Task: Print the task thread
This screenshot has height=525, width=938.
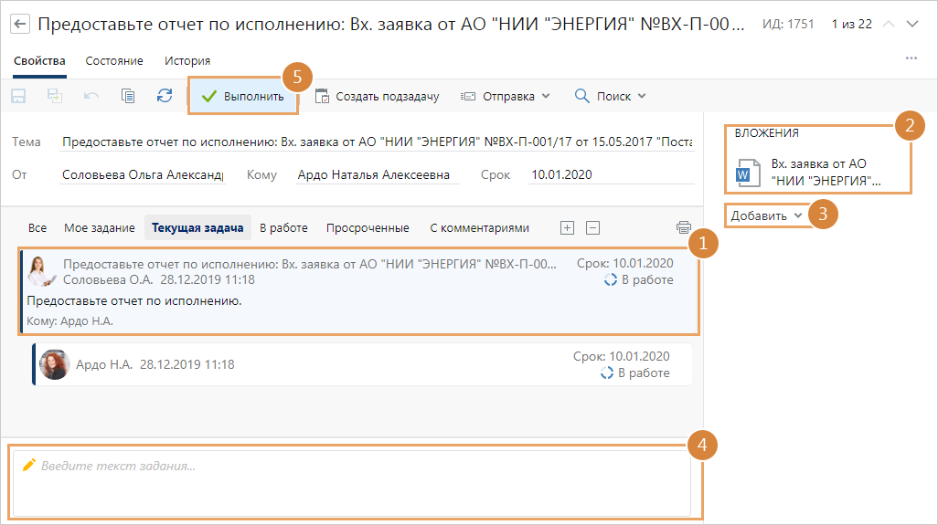Action: pyautogui.click(x=683, y=227)
